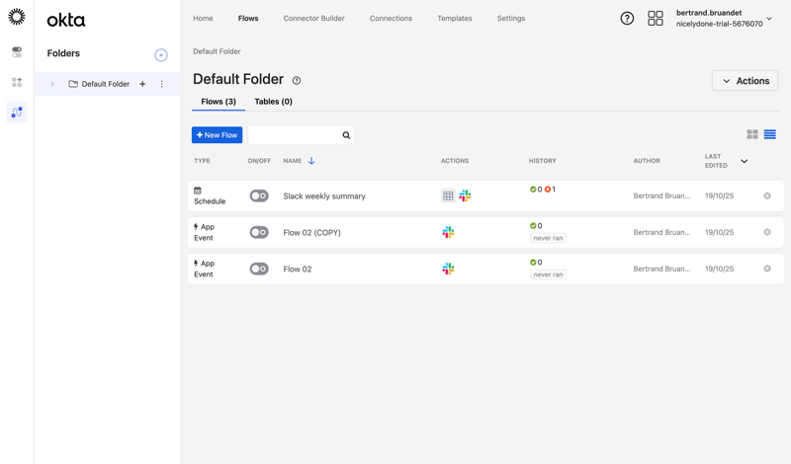Sort by name using the arrow icon
This screenshot has width=791, height=464.
tap(311, 161)
